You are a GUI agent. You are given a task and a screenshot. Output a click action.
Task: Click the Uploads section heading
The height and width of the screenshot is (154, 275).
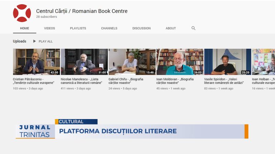click(x=19, y=41)
